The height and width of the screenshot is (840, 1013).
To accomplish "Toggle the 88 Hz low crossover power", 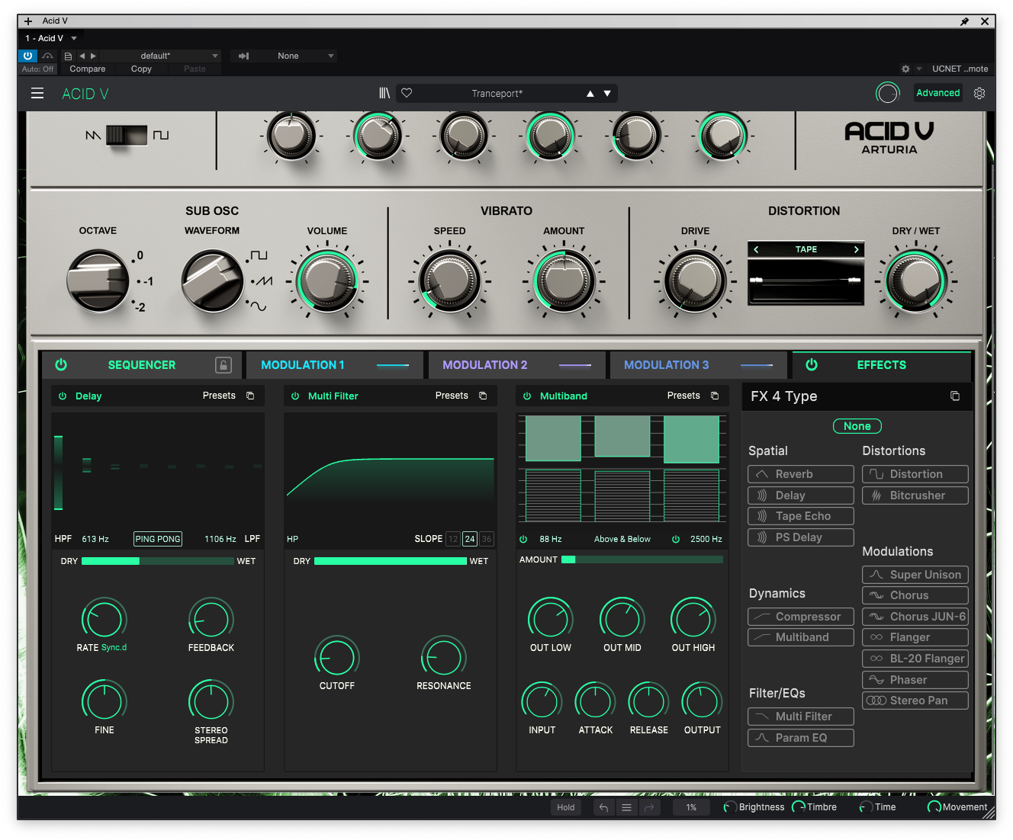I will [x=523, y=539].
